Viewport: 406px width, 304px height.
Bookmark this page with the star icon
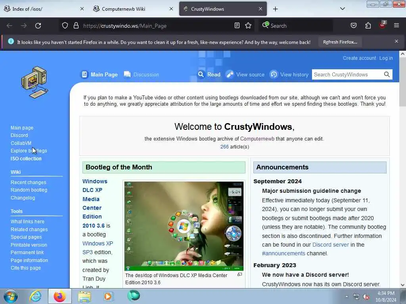click(x=248, y=25)
